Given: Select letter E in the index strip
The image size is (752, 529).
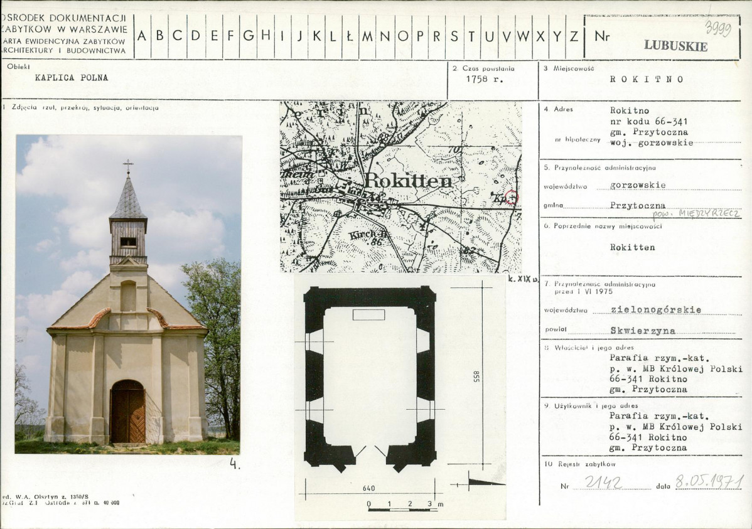Looking at the screenshot, I should point(214,36).
